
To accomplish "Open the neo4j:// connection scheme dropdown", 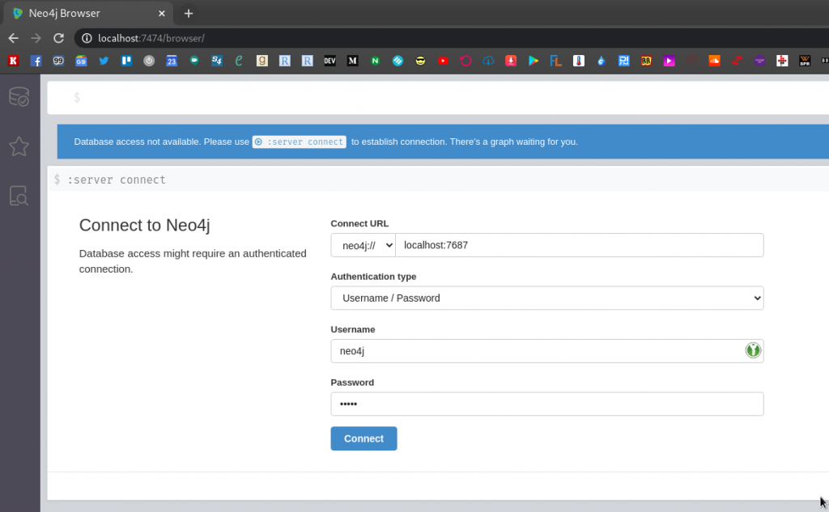I will 362,244.
